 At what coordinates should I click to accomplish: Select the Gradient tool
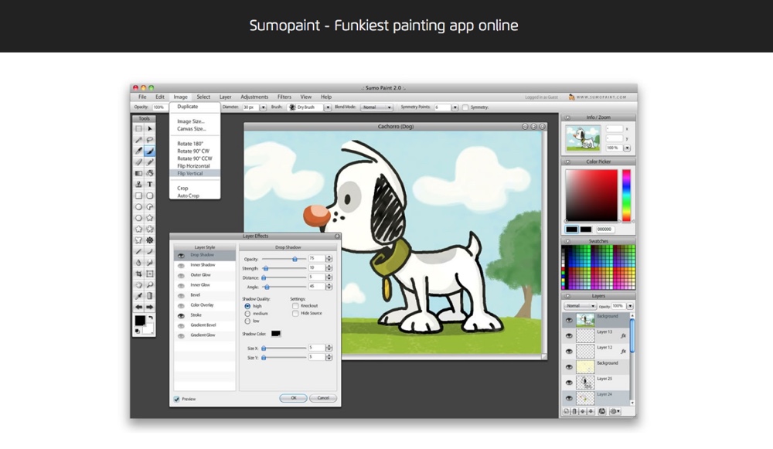point(138,173)
